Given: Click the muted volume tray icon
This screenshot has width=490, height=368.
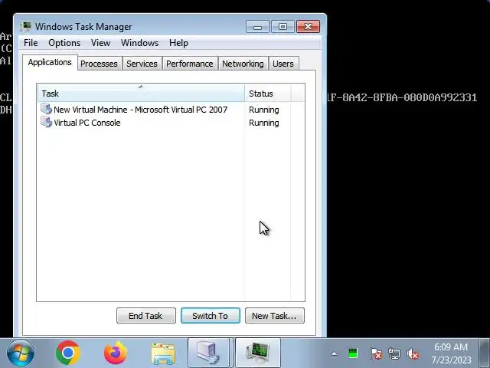Looking at the screenshot, I should (x=413, y=354).
